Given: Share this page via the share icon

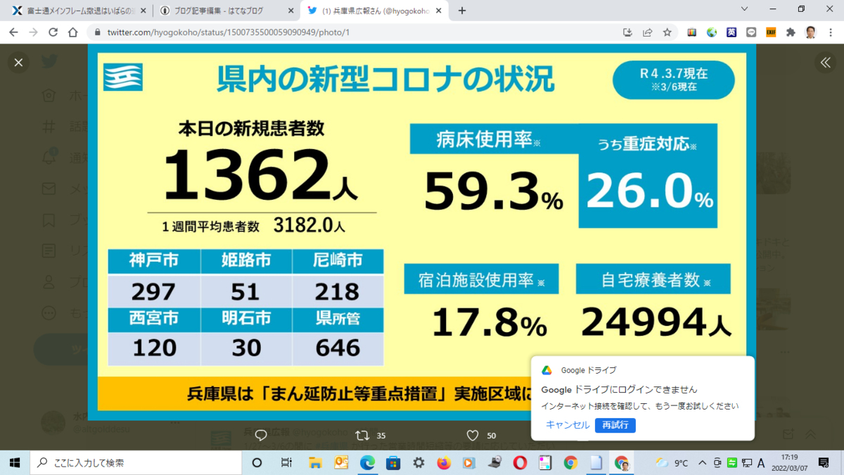Looking at the screenshot, I should (648, 32).
